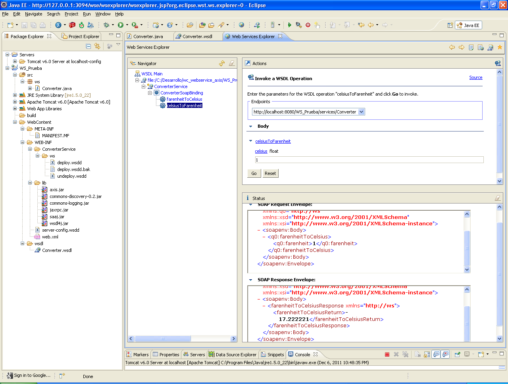This screenshot has width=508, height=384.
Task: Collapse the Servers tree node
Action: (7, 55)
